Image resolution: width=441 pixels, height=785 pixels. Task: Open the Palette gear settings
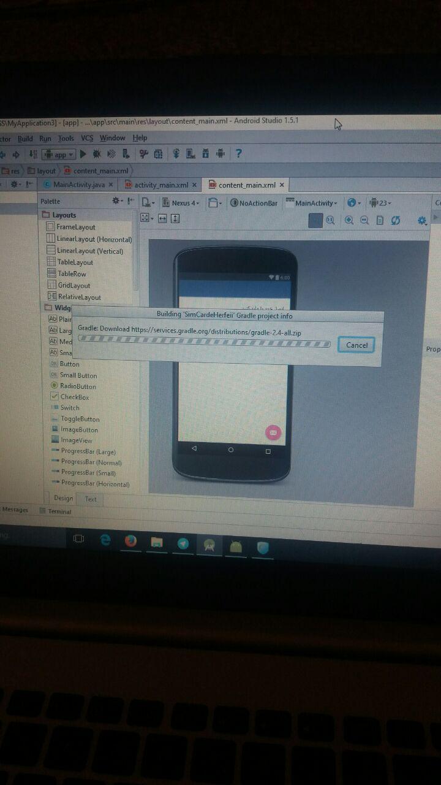(x=116, y=201)
